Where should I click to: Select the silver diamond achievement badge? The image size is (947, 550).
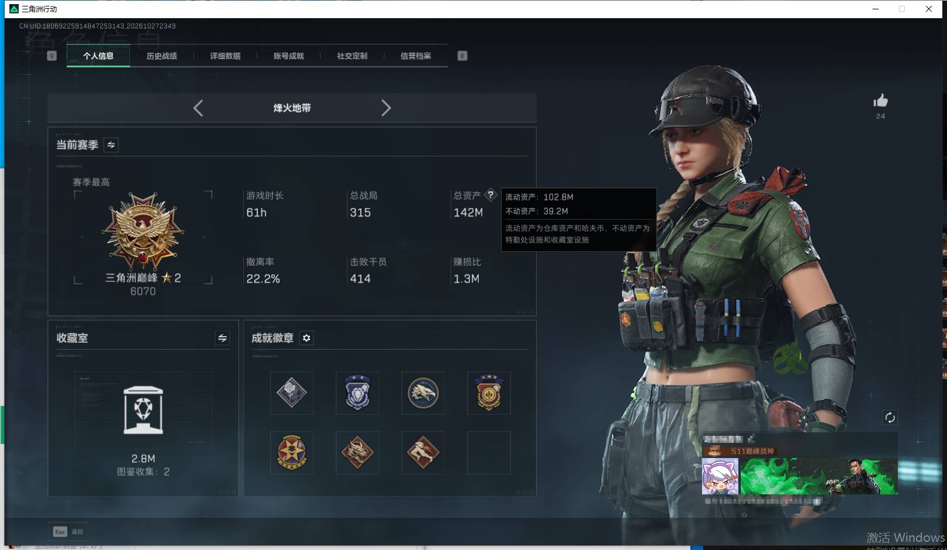pyautogui.click(x=292, y=393)
